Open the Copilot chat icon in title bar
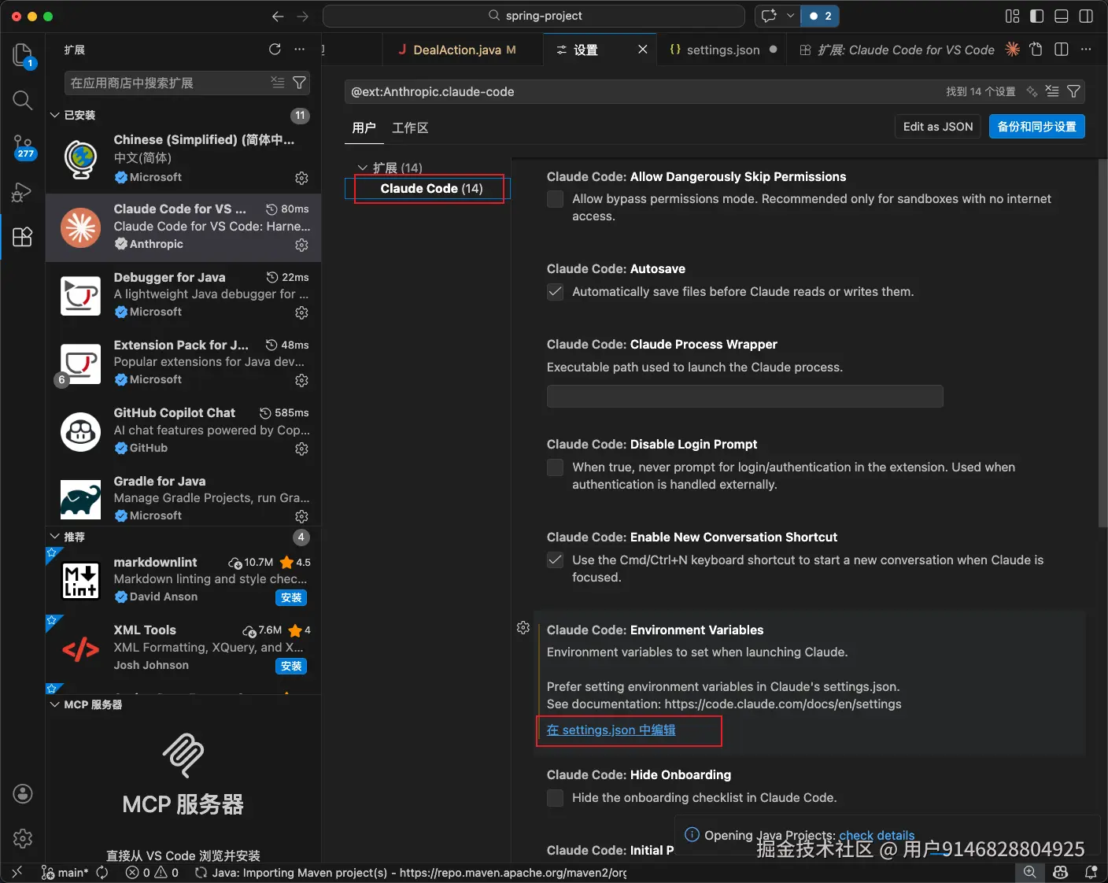The image size is (1108, 883). point(770,16)
